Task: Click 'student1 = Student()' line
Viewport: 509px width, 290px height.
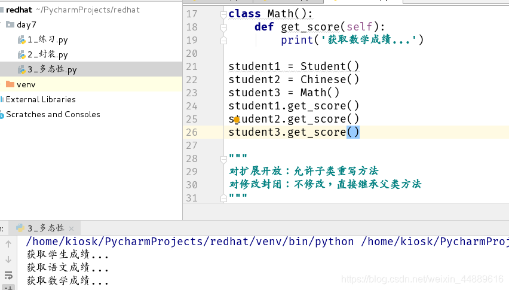Action: point(294,66)
